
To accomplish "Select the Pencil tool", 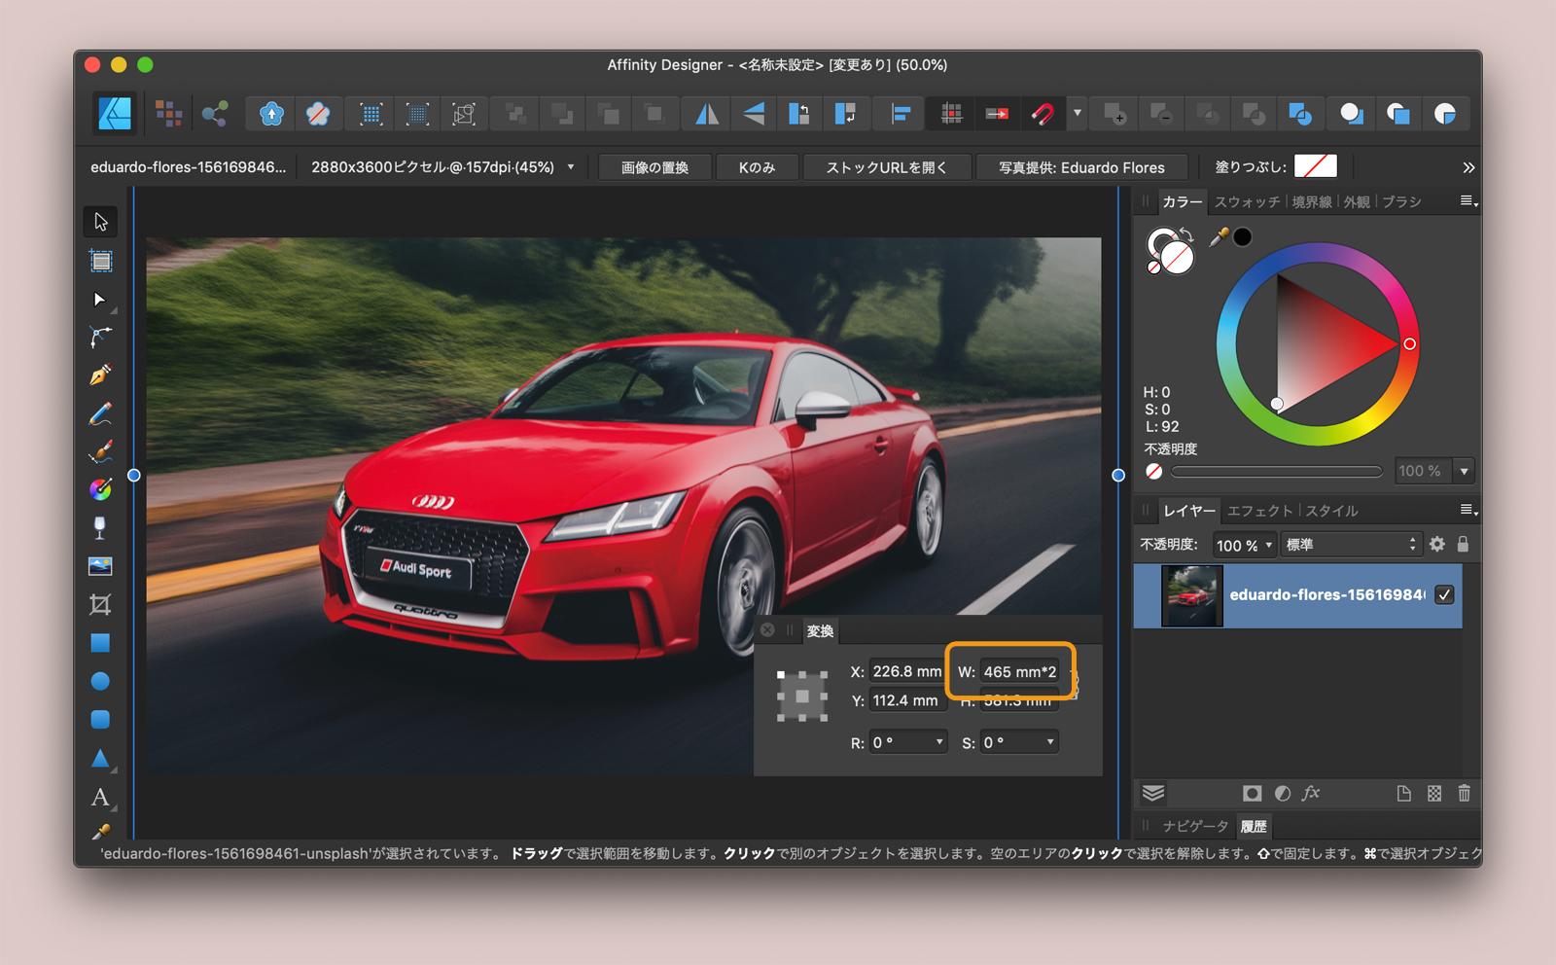I will (100, 413).
